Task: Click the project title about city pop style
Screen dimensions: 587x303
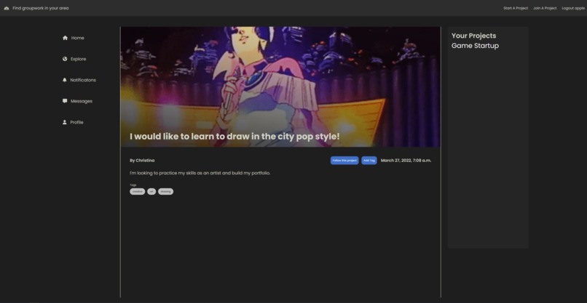Action: point(235,137)
